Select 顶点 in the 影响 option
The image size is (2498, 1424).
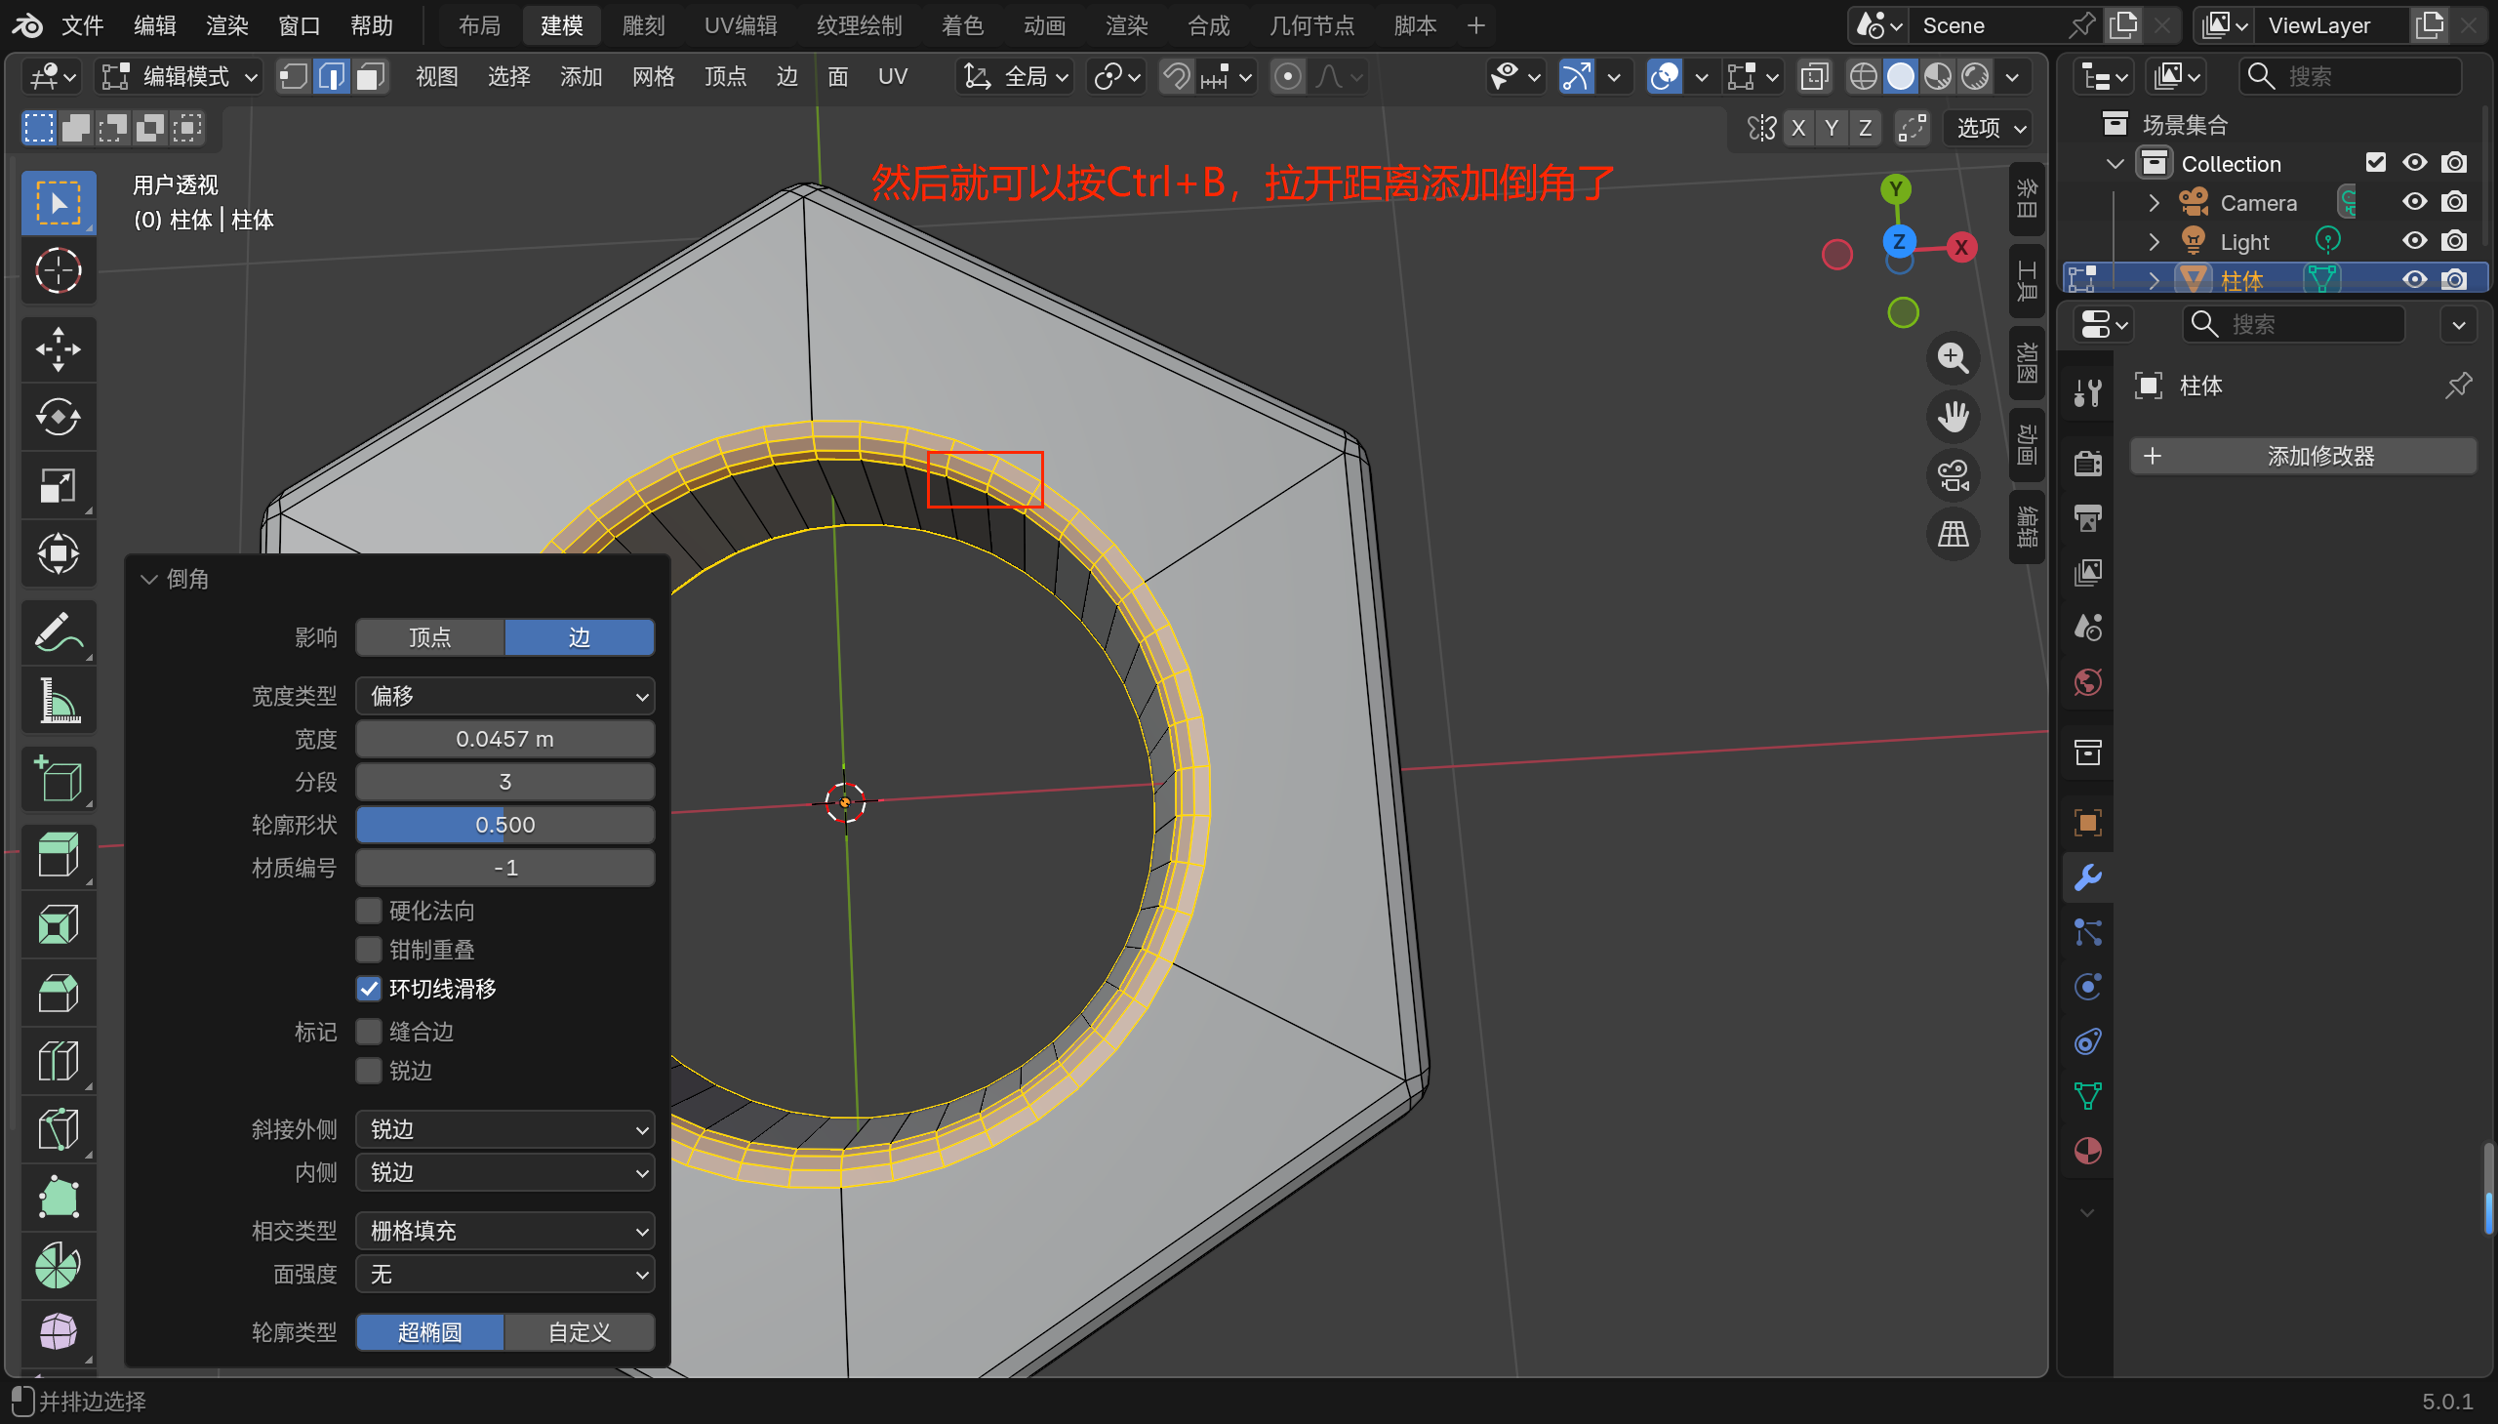(430, 637)
